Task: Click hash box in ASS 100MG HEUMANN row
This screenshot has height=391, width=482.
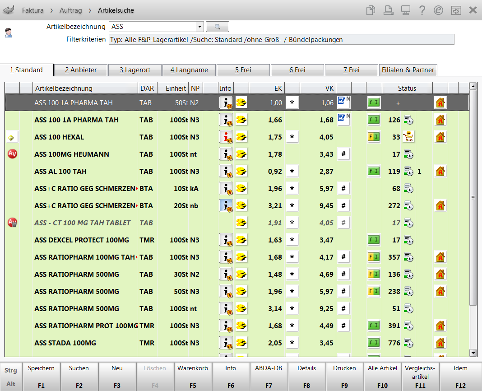Action: click(343, 154)
